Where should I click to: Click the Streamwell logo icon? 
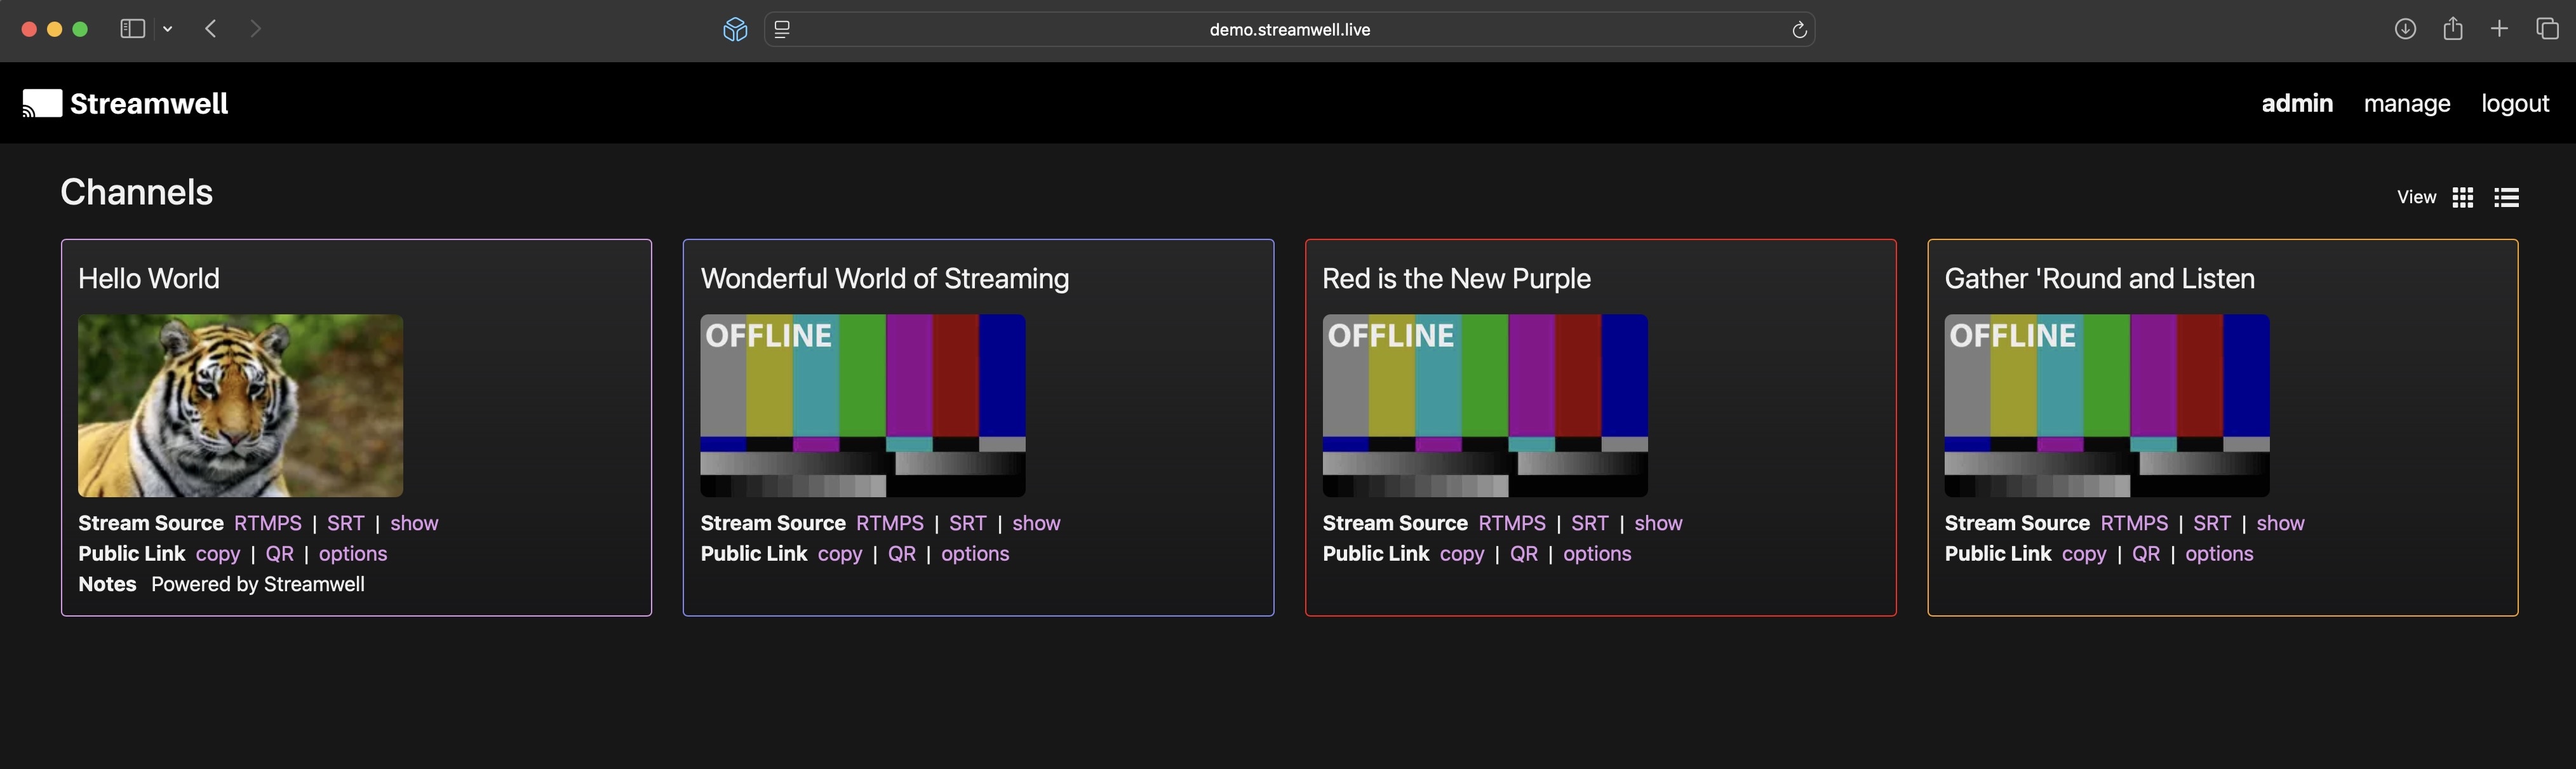(42, 103)
